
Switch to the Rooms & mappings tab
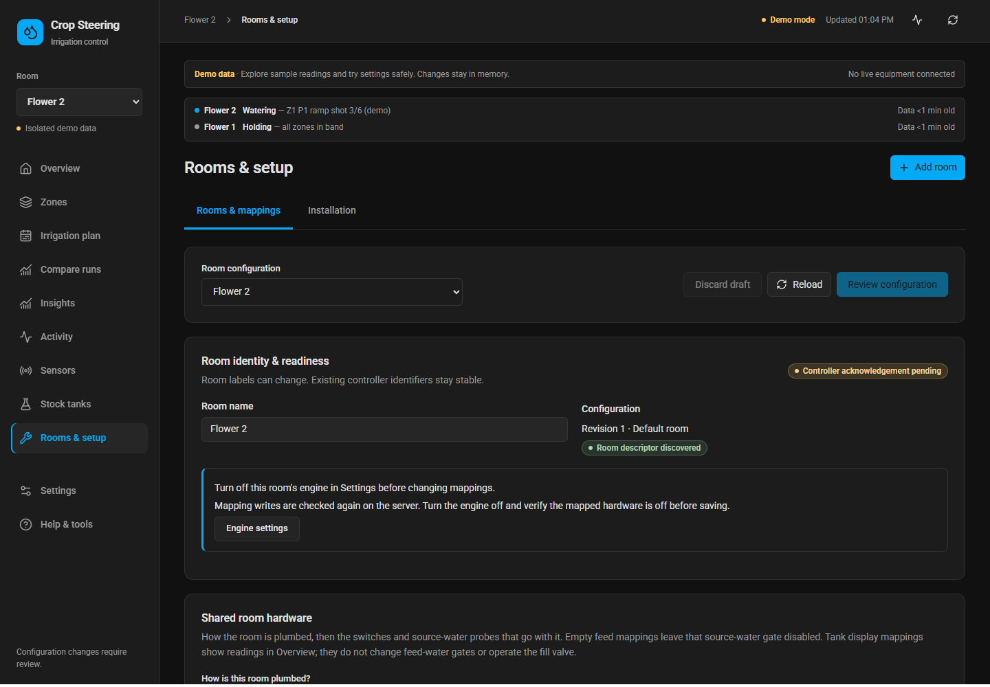(239, 210)
